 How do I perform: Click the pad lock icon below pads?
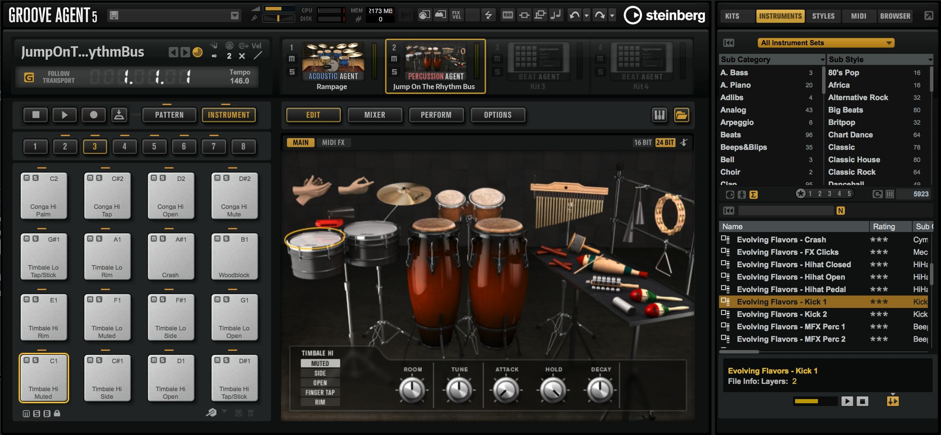[x=57, y=413]
